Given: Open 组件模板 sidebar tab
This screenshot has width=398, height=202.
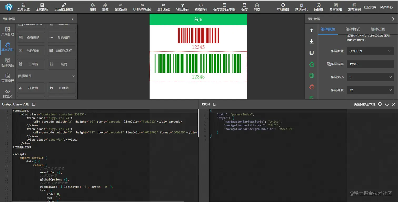Looking at the screenshot, I should tap(8, 62).
